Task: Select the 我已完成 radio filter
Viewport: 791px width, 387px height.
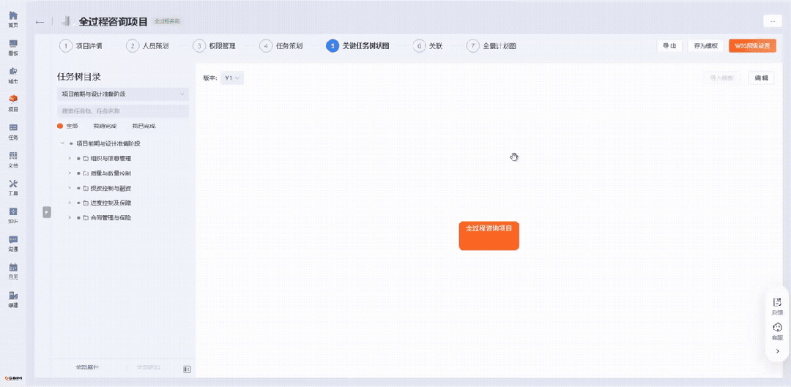Action: (144, 126)
